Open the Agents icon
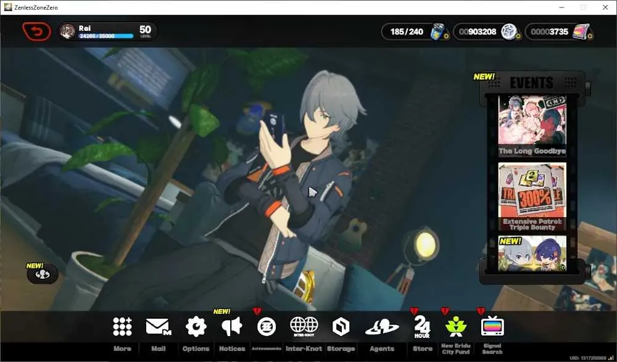617x362 pixels. [x=382, y=327]
